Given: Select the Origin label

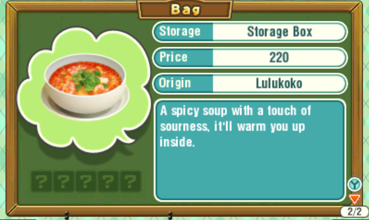Looking at the screenshot, I should [174, 83].
